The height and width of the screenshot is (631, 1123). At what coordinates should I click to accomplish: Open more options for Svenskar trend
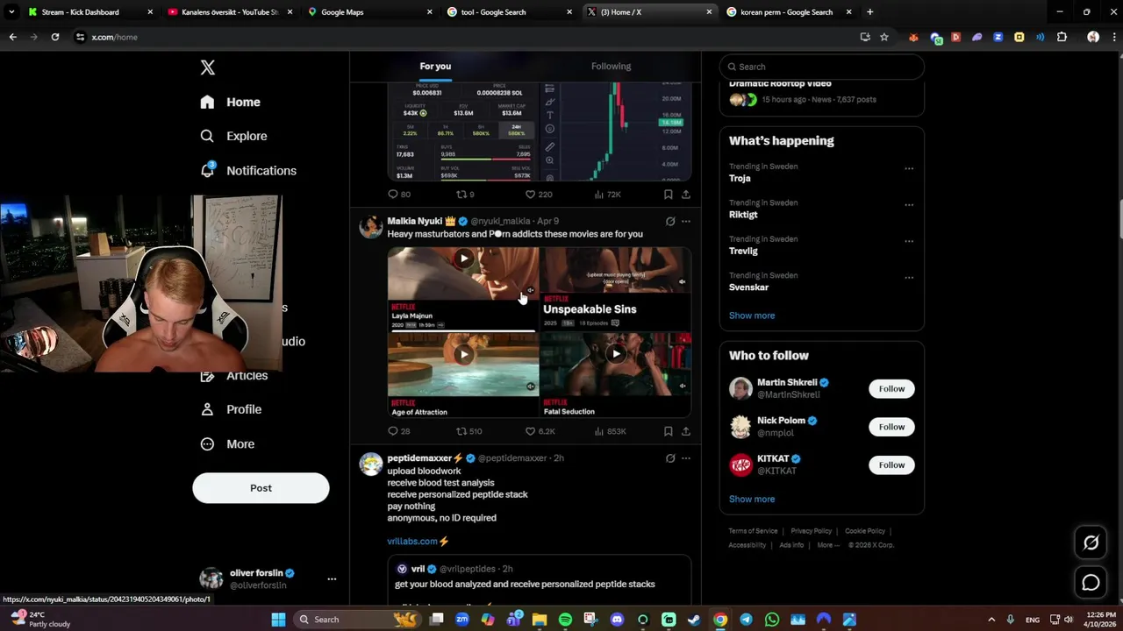[x=909, y=278]
